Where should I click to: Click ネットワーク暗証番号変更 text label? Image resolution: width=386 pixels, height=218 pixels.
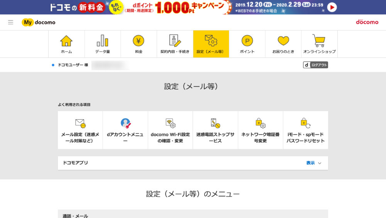(261, 137)
